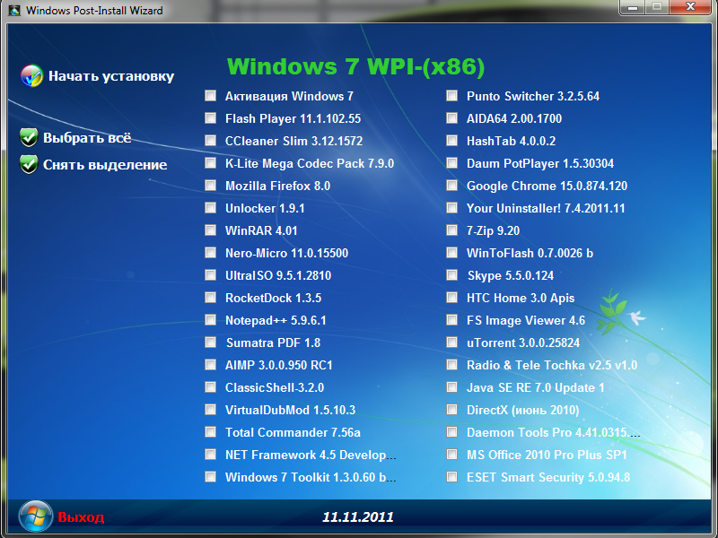Toggle the Notepad++ 5.9.6.1 checkbox

click(x=210, y=320)
